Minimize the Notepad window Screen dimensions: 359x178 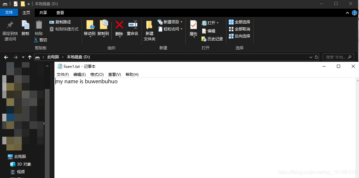324,66
